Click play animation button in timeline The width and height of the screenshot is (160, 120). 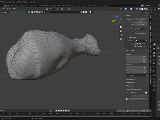point(64,111)
